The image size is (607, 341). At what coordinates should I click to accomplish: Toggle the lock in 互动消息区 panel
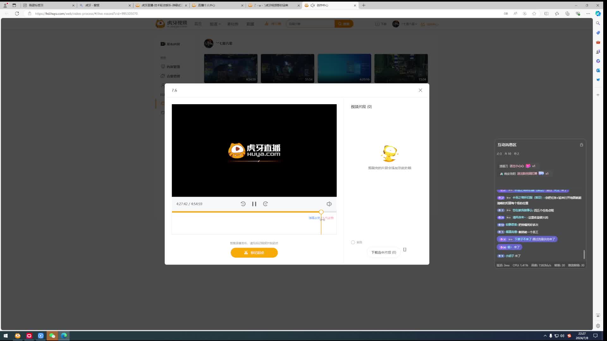click(581, 145)
